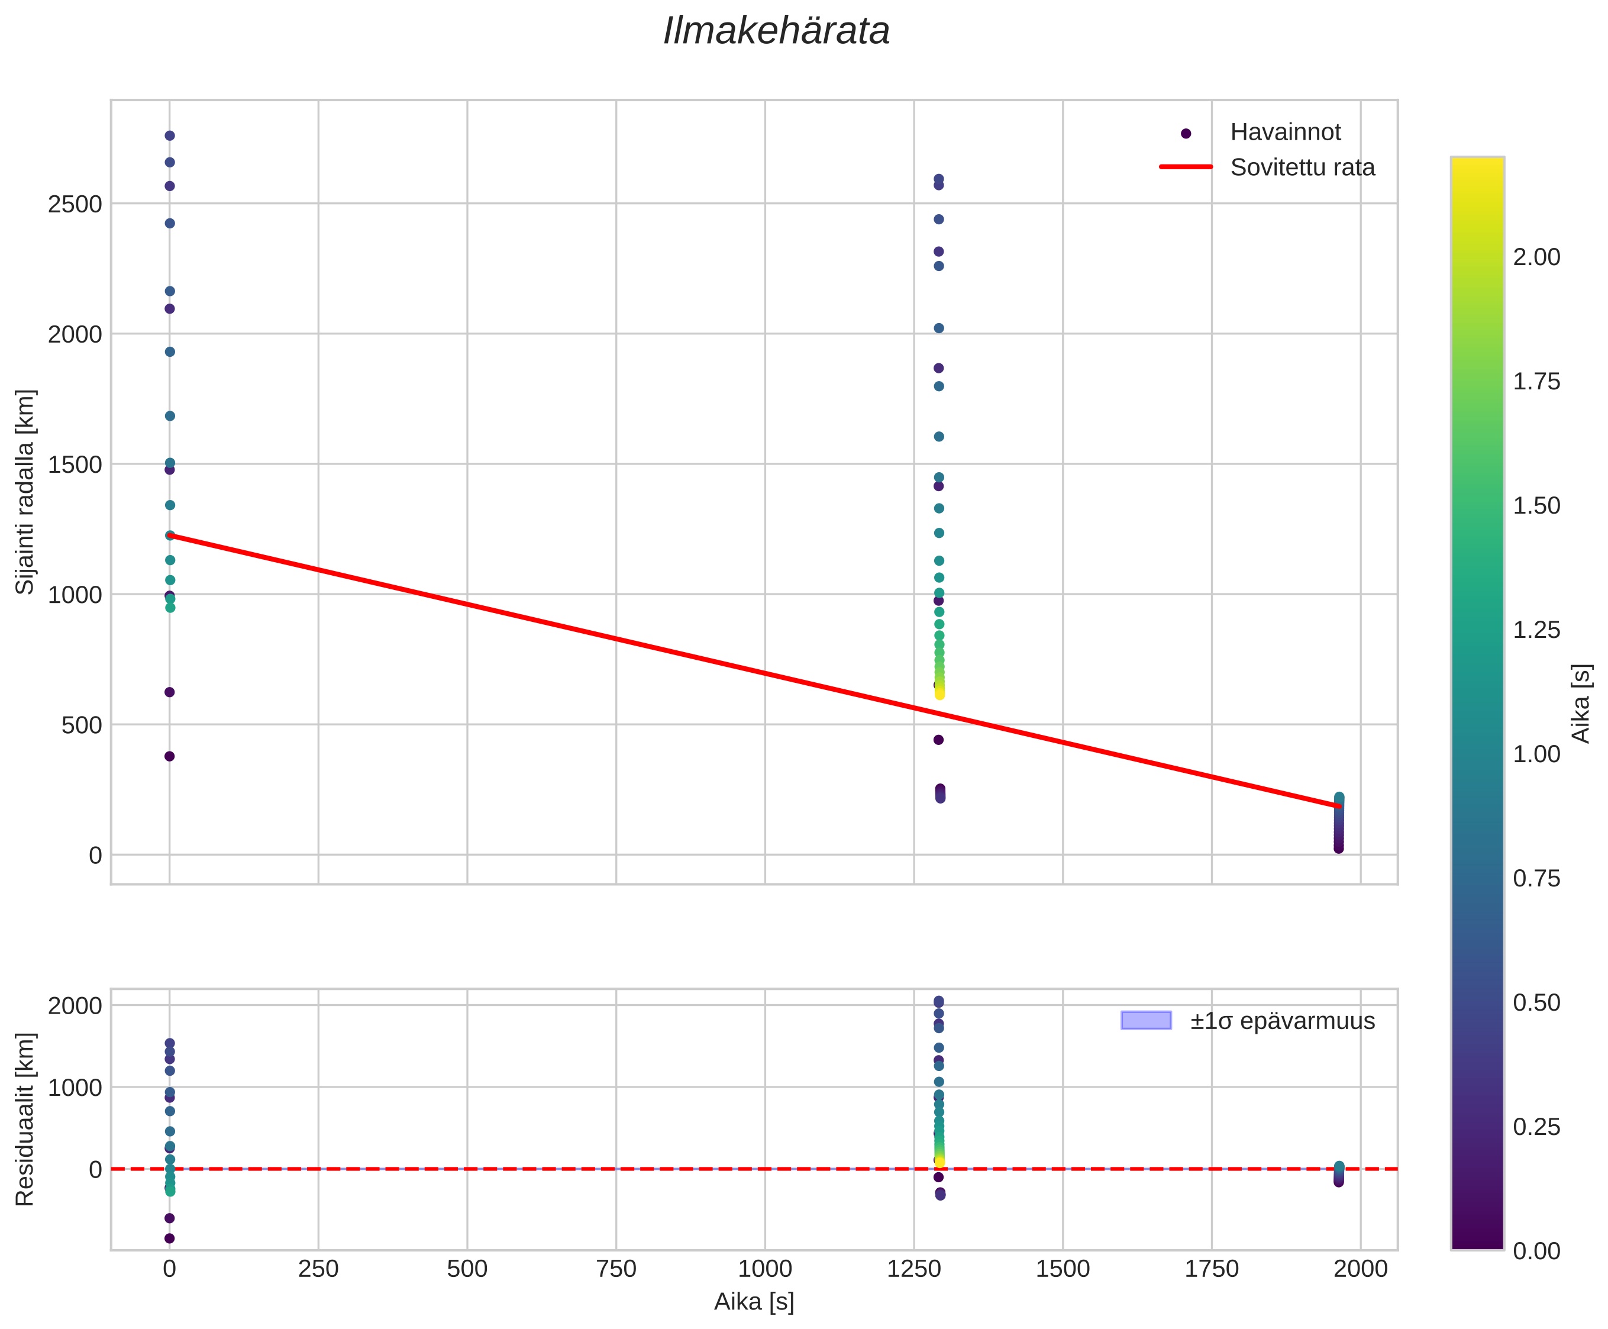The height and width of the screenshot is (1329, 1608).
Task: Click the red fitted line's left endpoint
Action: tap(170, 535)
